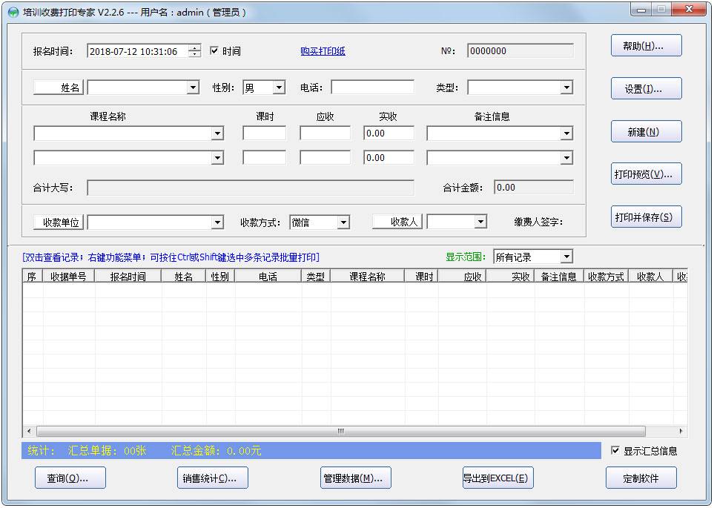Expand the 类型 dropdown
714x508 pixels.
point(566,88)
